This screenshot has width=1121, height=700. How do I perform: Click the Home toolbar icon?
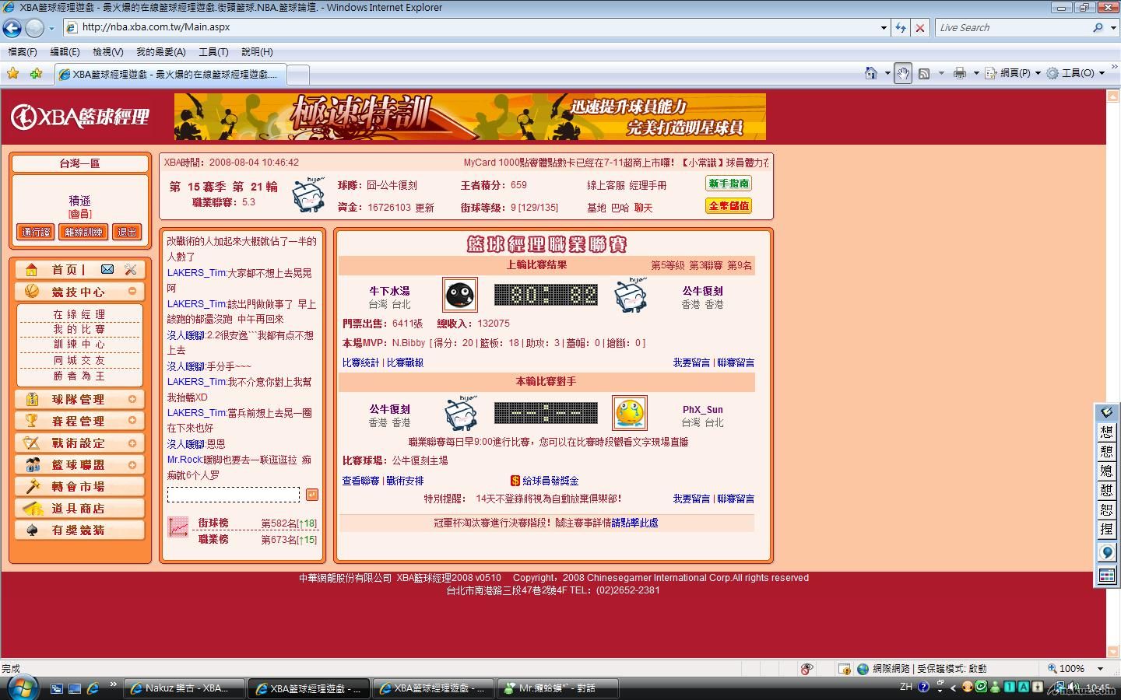point(871,73)
